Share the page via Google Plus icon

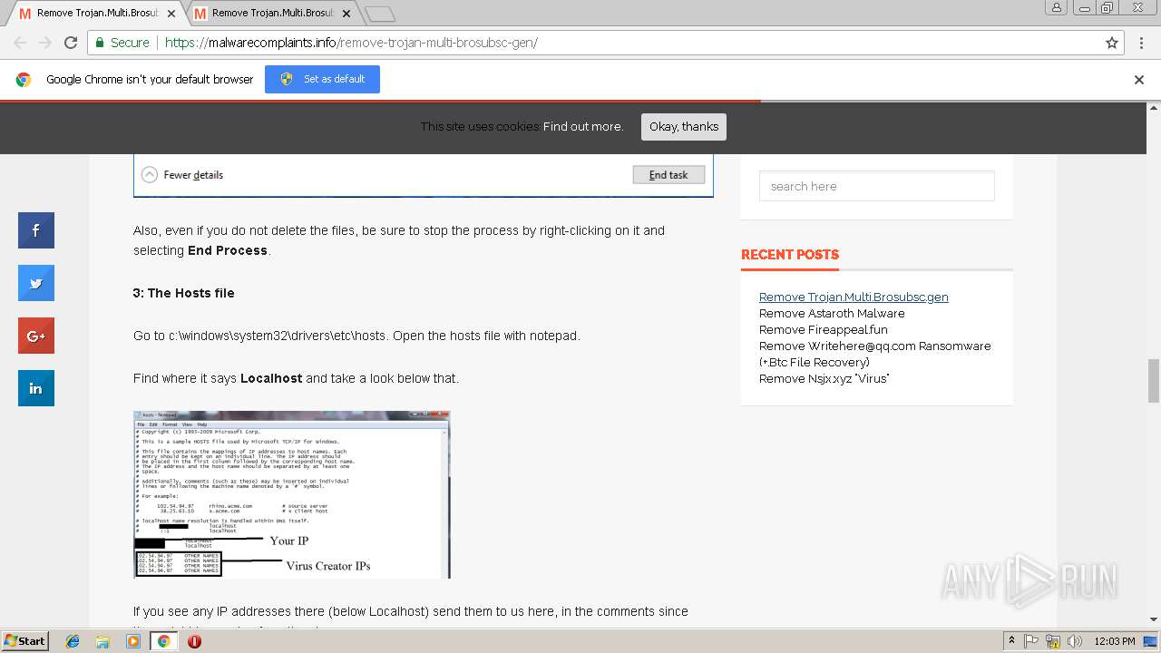36,336
